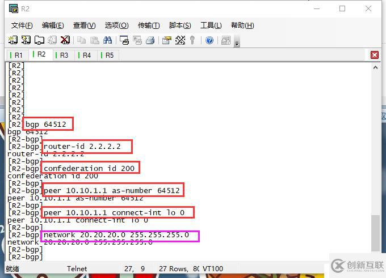Screen dimensions: 386x278
Task: Open the 编辑(E) menu
Action: pos(53,25)
